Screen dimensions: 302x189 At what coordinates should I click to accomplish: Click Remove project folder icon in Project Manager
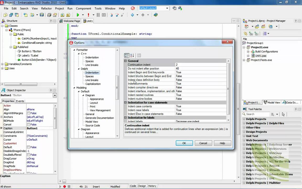(x=263, y=27)
